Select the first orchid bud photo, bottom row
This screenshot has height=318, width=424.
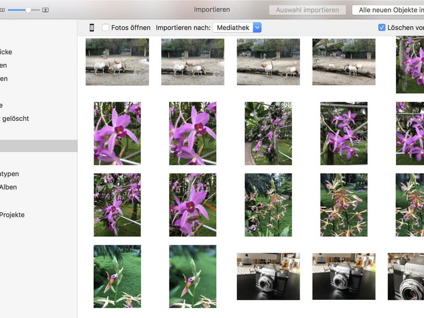click(117, 276)
